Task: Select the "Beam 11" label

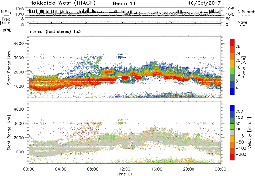Action: tap(124, 3)
